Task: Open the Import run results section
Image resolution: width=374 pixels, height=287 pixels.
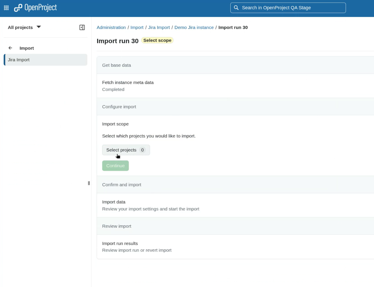Action: pos(120,243)
